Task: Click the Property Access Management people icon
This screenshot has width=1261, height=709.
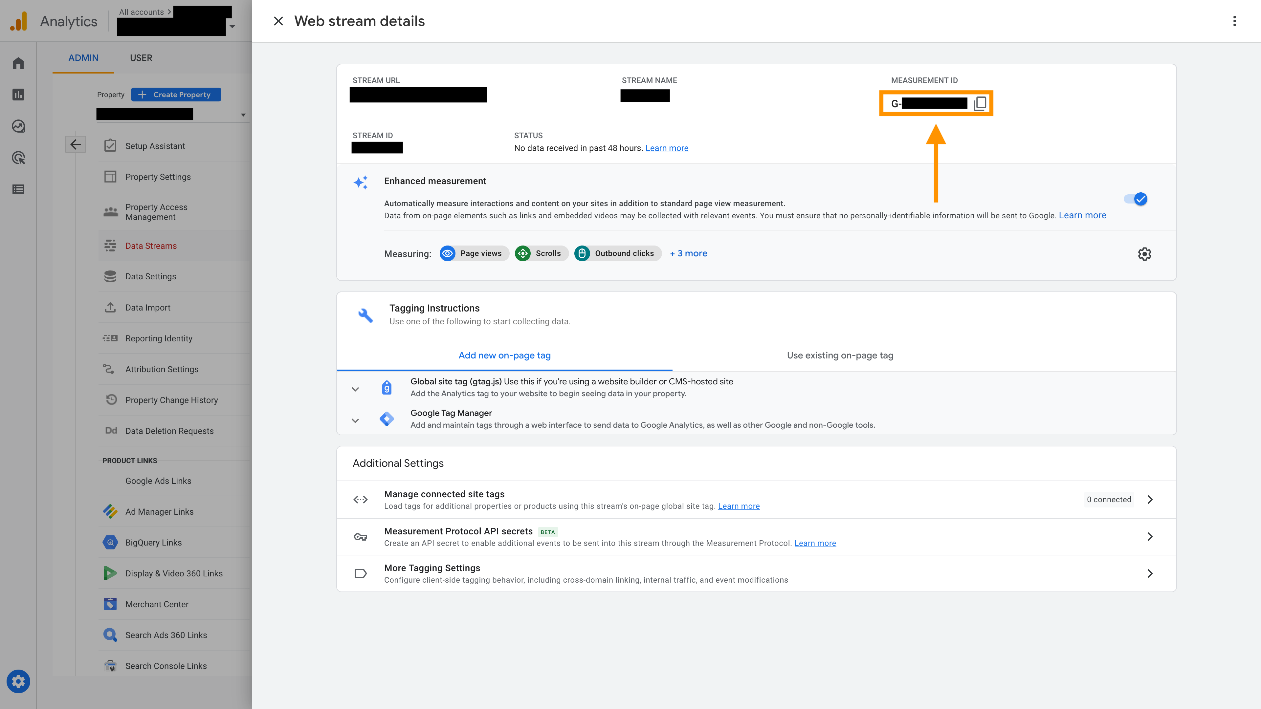Action: (111, 211)
